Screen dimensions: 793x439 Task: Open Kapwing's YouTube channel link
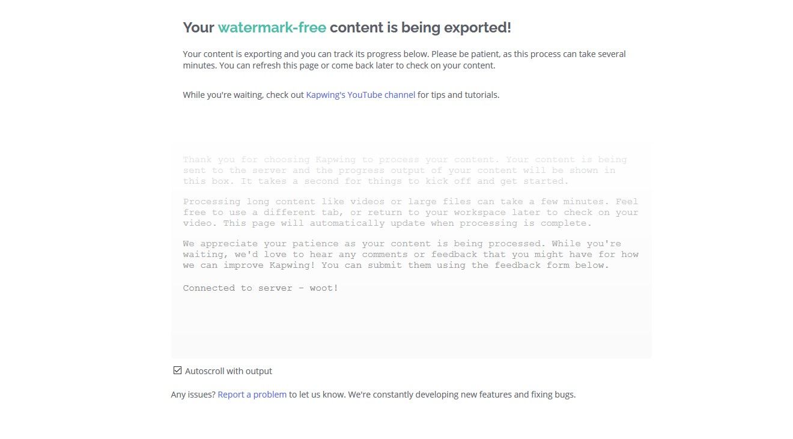coord(360,95)
